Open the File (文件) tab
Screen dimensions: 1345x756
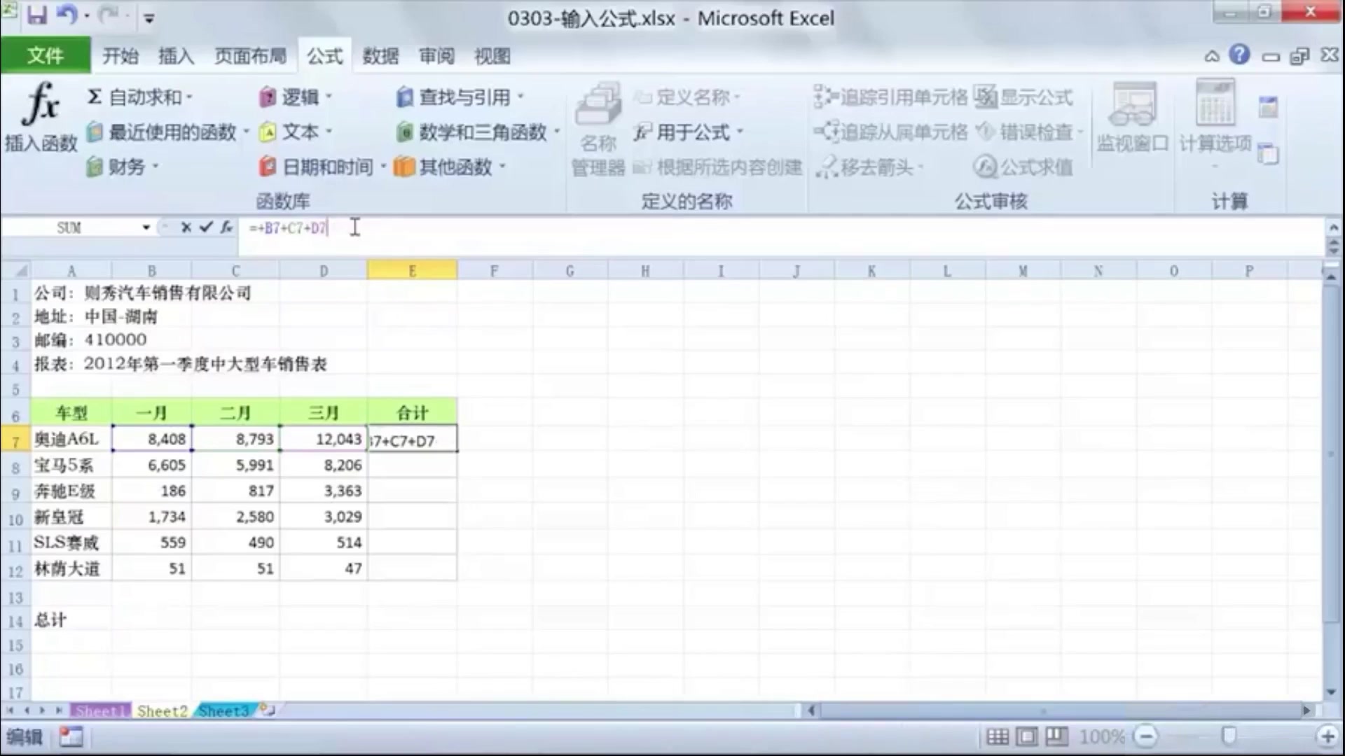[46, 55]
